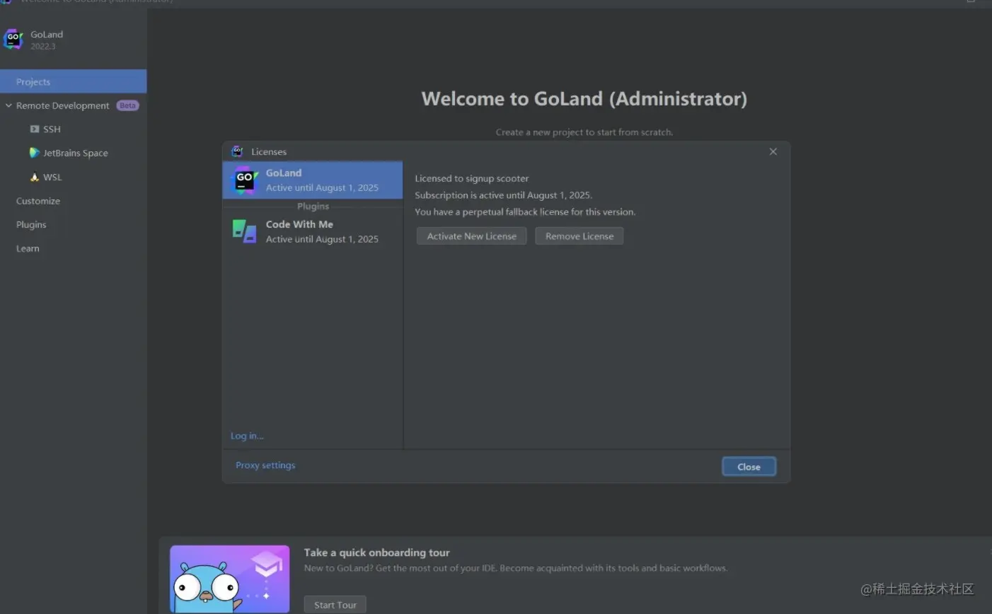This screenshot has width=992, height=614.
Task: Click the Licenses dialog title icon
Action: tap(237, 151)
